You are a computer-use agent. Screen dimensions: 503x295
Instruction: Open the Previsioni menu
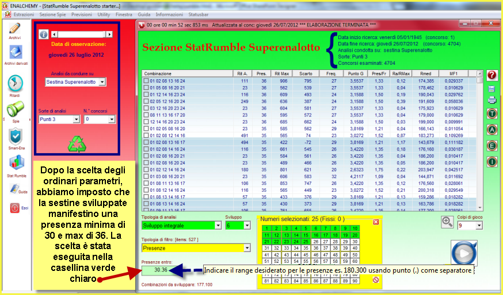82,14
